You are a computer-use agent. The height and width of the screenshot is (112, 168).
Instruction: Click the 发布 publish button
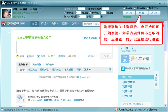pos(106,56)
